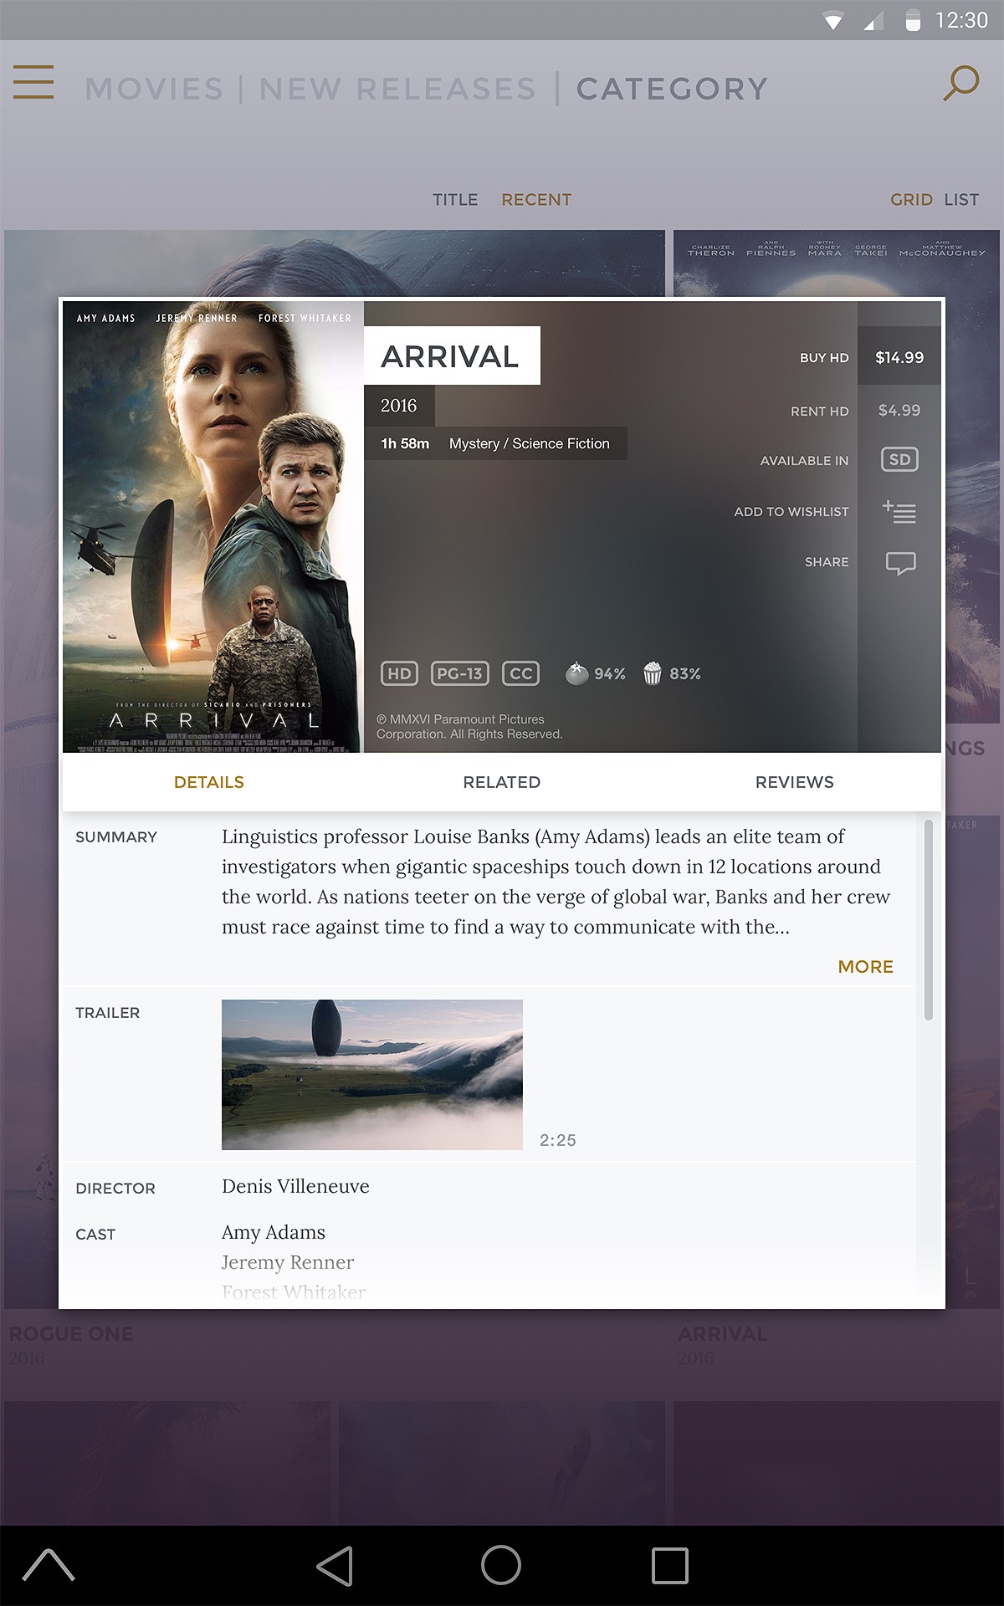
Task: Switch to List view
Action: click(x=961, y=200)
